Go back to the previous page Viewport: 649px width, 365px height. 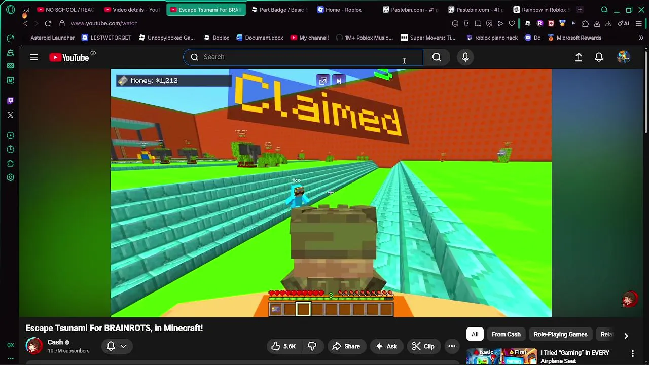tap(25, 23)
